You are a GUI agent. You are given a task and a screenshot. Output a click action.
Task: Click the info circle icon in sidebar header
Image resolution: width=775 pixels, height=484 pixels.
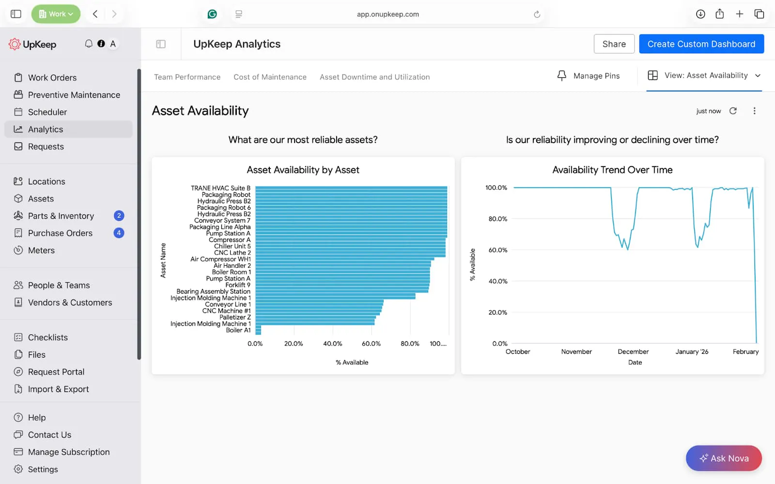coord(101,44)
